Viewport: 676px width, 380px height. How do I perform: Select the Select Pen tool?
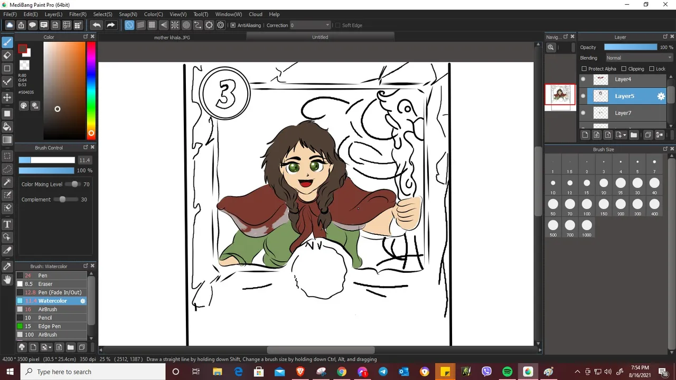point(7,195)
